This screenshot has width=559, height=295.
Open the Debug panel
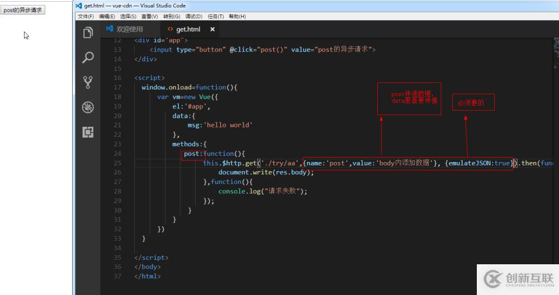(88, 107)
